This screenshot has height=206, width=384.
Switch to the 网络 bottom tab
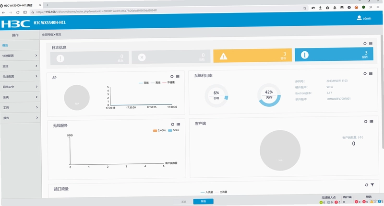point(203,201)
